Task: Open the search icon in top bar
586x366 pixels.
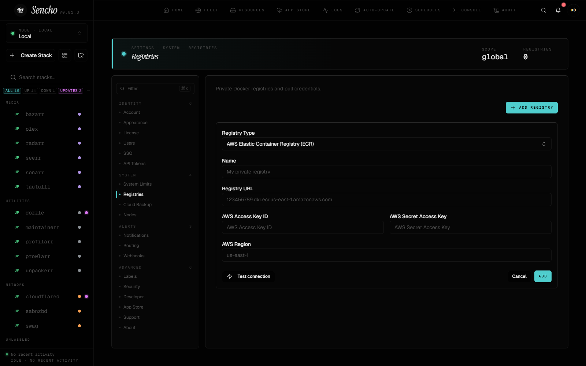Action: tap(544, 10)
